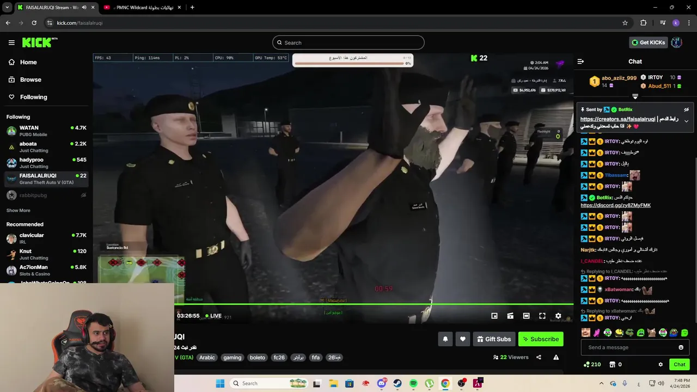
Task: Expand the gift leaderboard arrow
Action: (x=635, y=96)
